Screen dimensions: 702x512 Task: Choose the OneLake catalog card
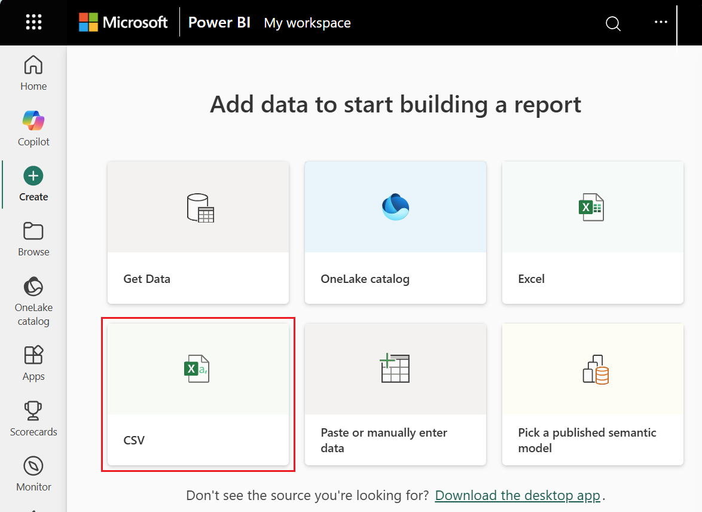[395, 233]
